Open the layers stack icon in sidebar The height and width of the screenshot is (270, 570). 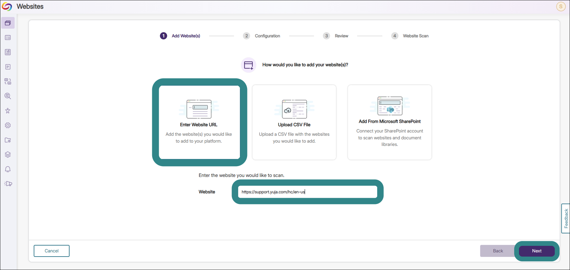click(x=8, y=155)
